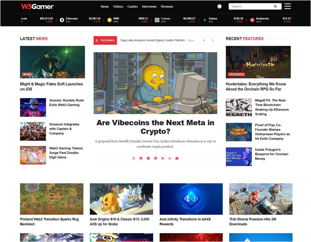Click the $890.17 BNB price
This screenshot has width=311, height=242.
(143, 19)
